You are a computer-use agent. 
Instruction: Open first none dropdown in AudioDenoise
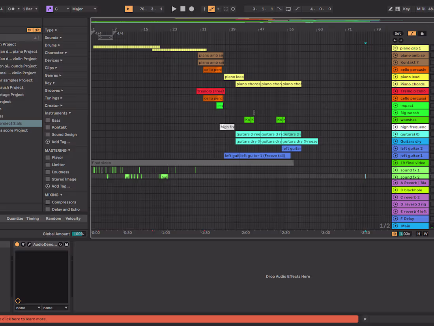[x=28, y=308]
